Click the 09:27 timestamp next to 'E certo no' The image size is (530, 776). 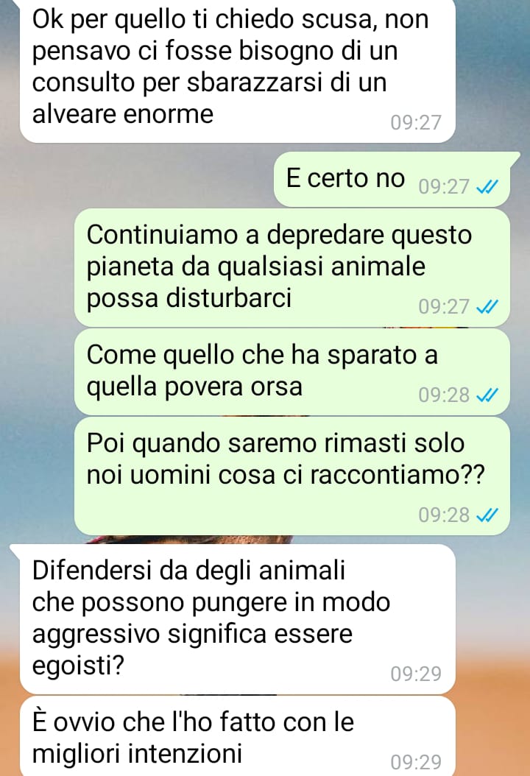point(443,186)
